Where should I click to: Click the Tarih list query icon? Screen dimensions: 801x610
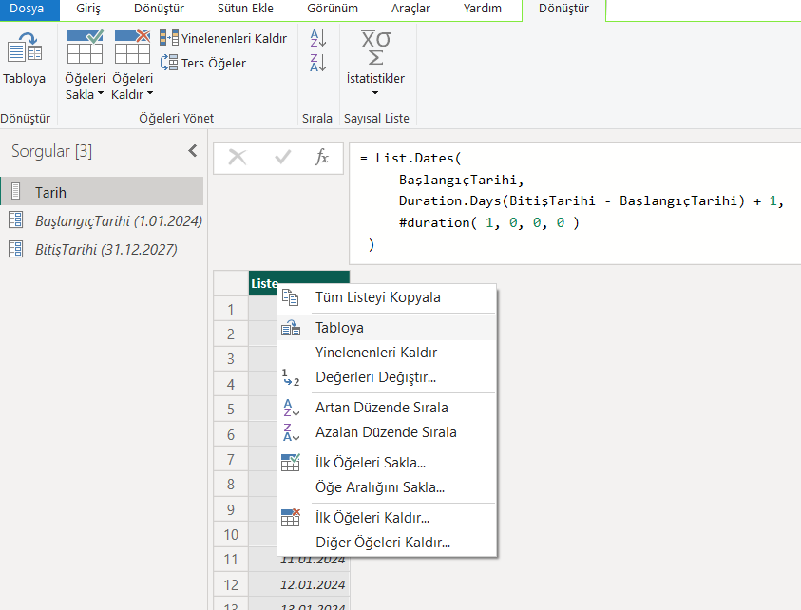pyautogui.click(x=16, y=191)
